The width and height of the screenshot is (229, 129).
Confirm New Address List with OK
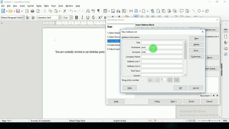click(180, 88)
